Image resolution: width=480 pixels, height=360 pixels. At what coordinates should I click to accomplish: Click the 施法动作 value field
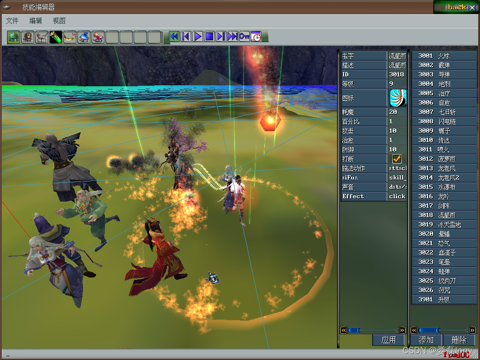coord(397,168)
